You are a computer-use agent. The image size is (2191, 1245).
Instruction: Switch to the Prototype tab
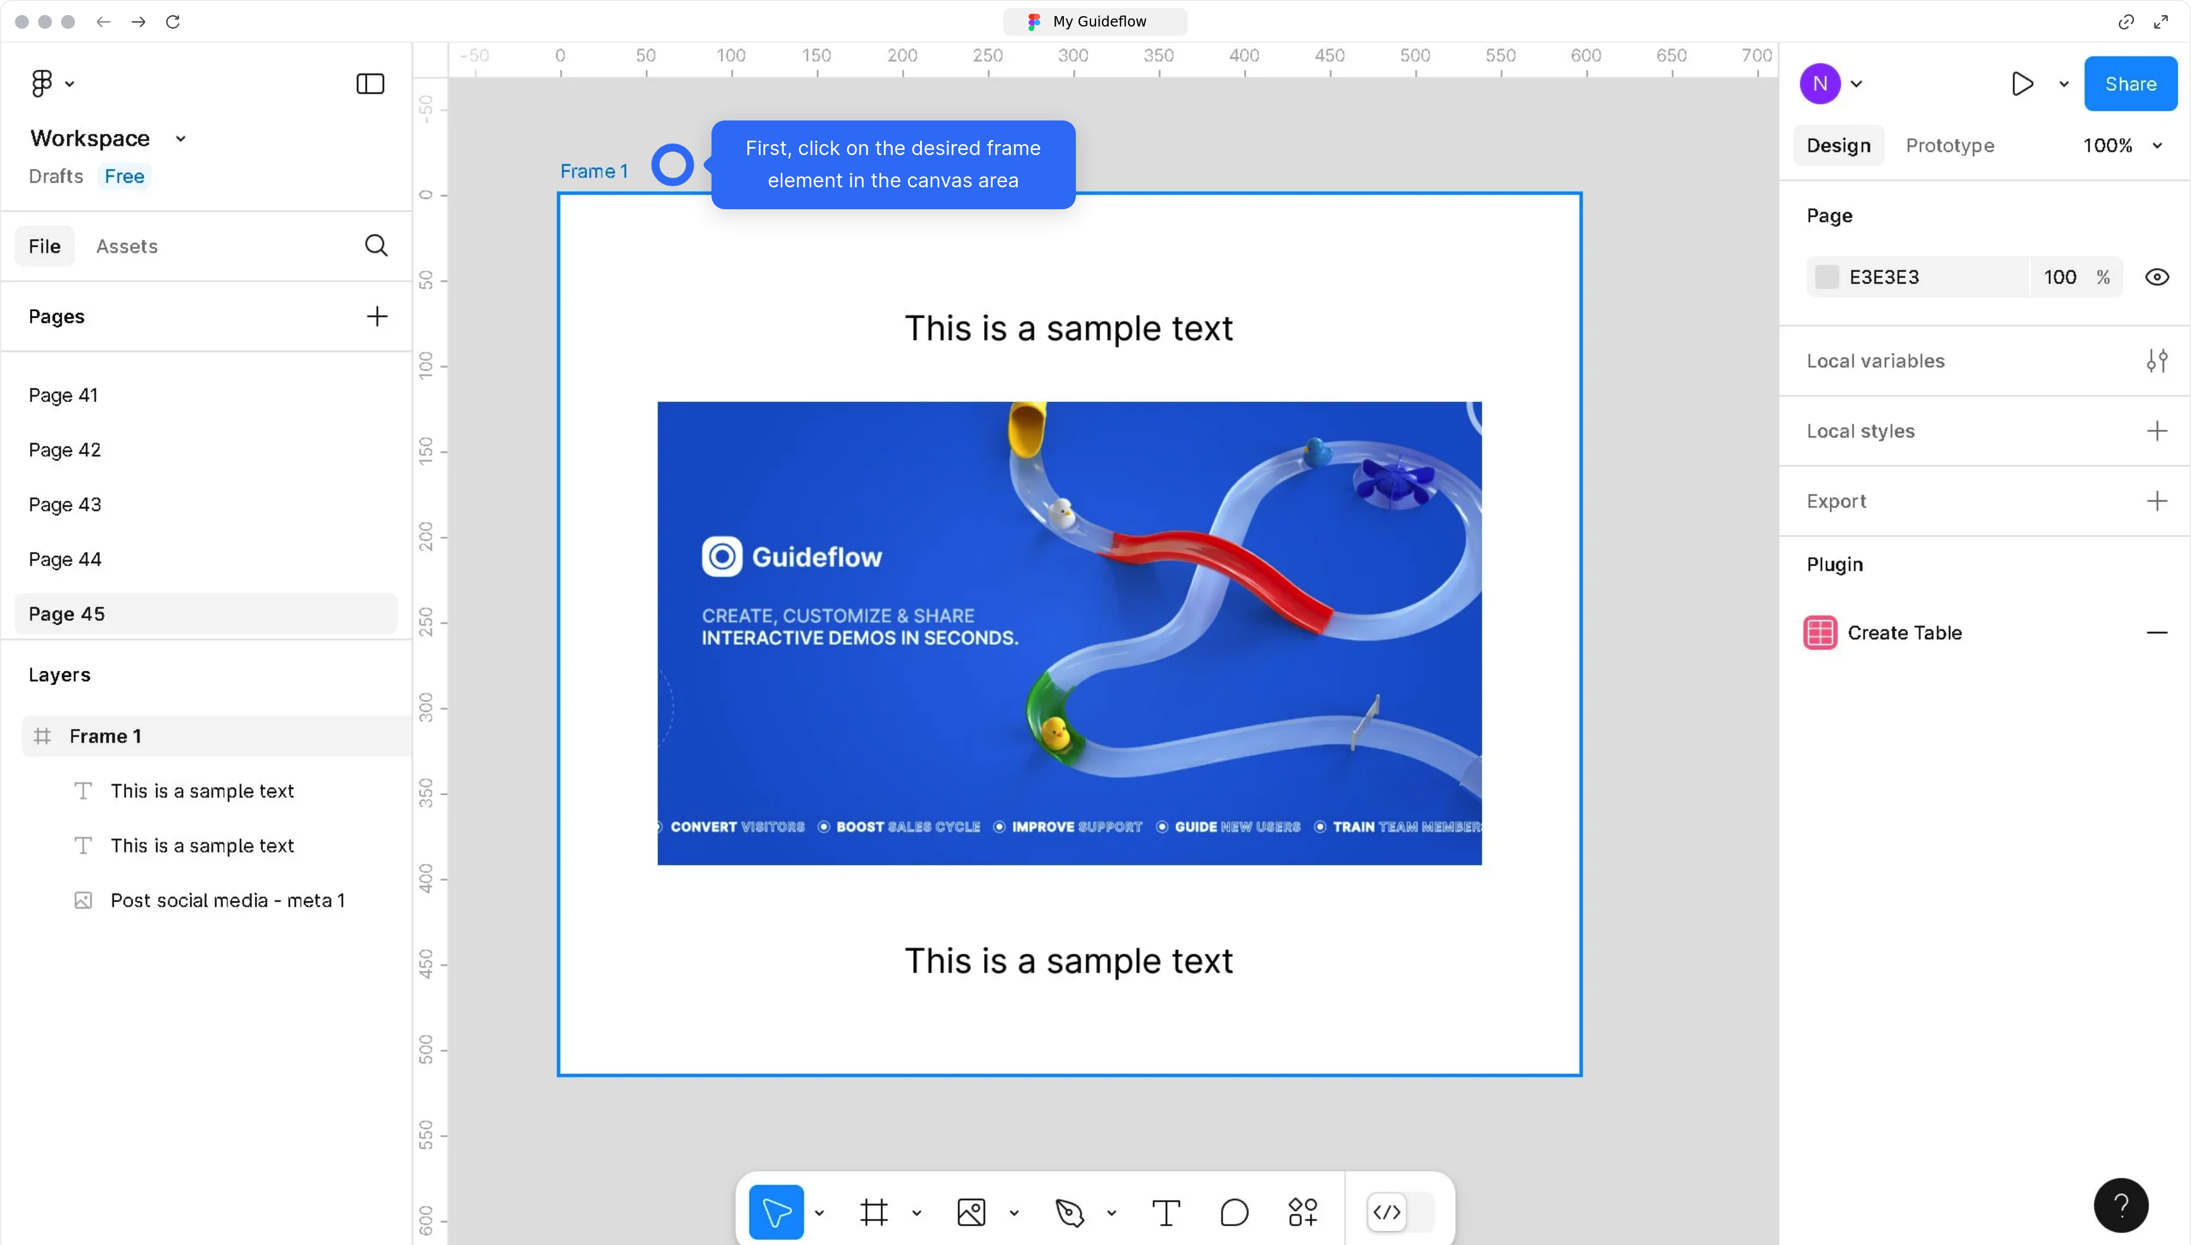click(1950, 145)
